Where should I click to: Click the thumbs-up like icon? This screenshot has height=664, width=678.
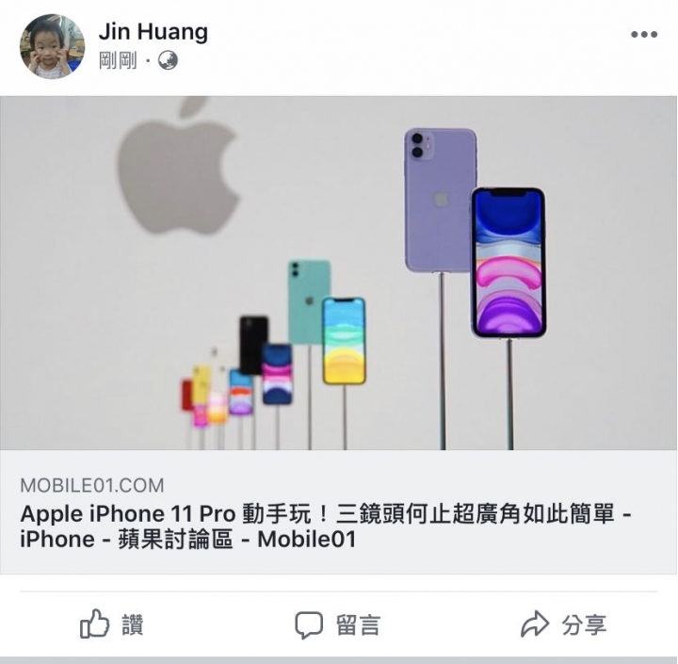tap(94, 624)
